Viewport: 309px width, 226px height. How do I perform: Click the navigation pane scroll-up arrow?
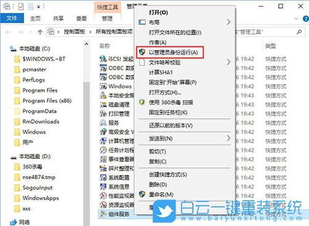coord(87,44)
